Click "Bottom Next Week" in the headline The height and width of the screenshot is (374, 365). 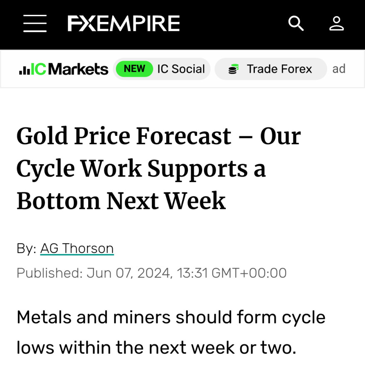point(121,201)
